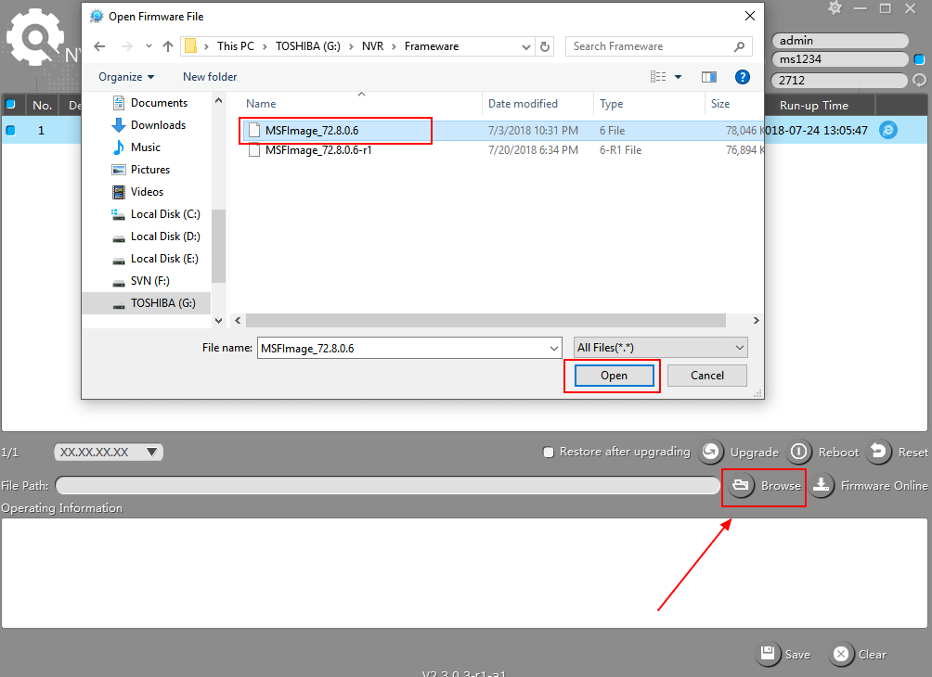This screenshot has height=677, width=932.
Task: Click the Open button
Action: pyautogui.click(x=614, y=376)
